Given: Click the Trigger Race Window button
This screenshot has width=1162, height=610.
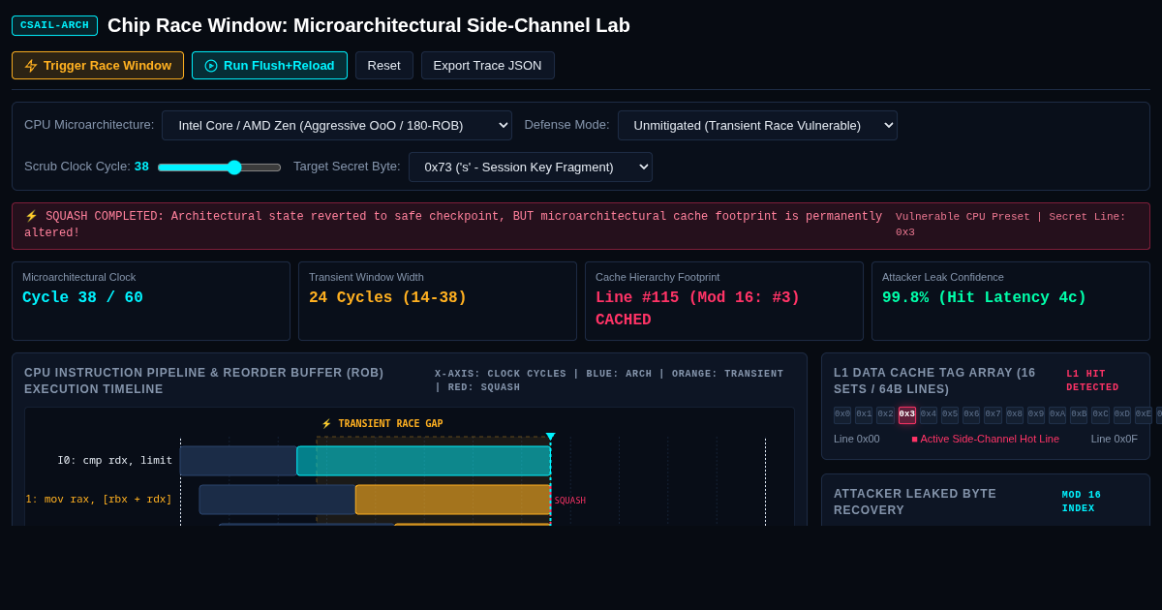Looking at the screenshot, I should [98, 66].
